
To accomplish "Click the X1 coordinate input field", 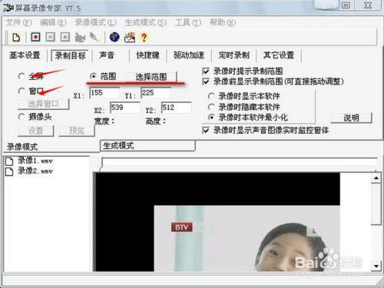I will click(x=104, y=93).
